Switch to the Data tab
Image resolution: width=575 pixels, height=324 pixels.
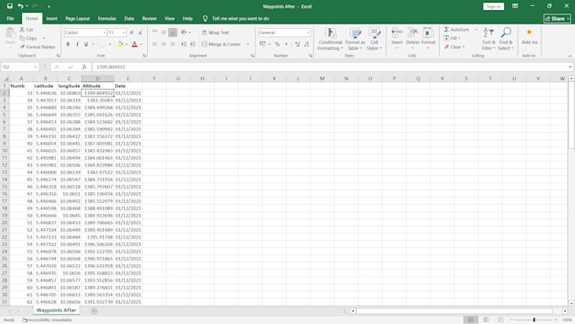[x=129, y=19]
